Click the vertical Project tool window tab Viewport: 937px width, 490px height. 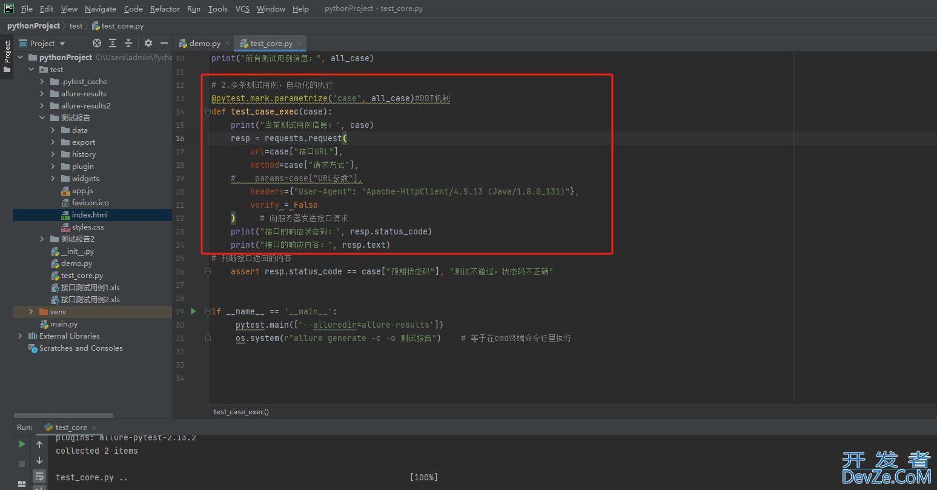pyautogui.click(x=7, y=56)
